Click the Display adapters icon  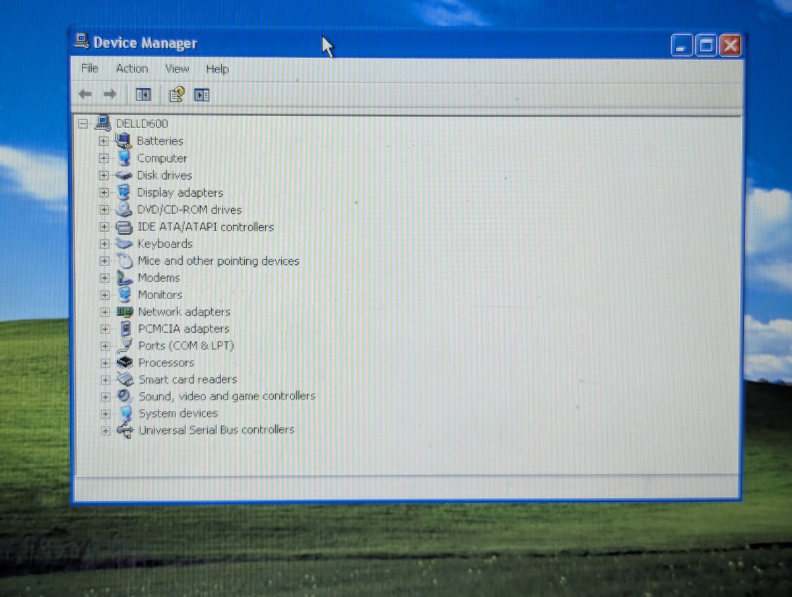(x=124, y=192)
